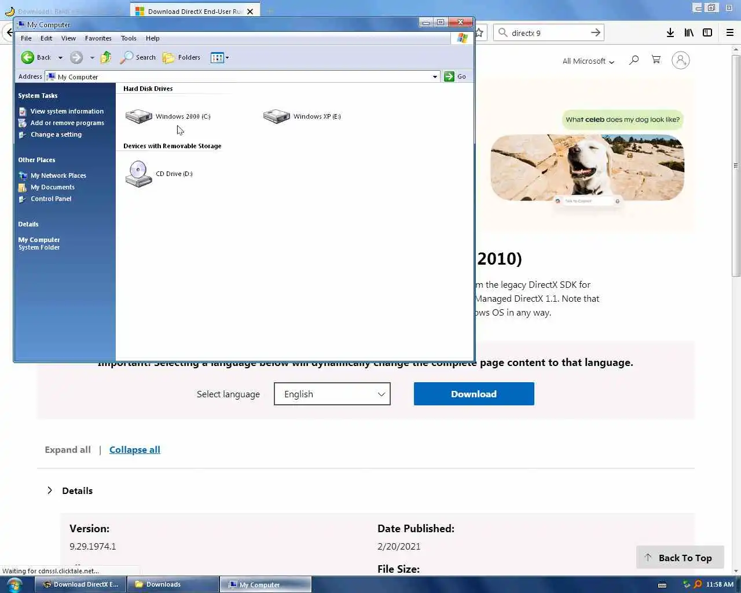This screenshot has height=593, width=741.
Task: Click the dog Copilot ad image
Action: click(x=588, y=168)
